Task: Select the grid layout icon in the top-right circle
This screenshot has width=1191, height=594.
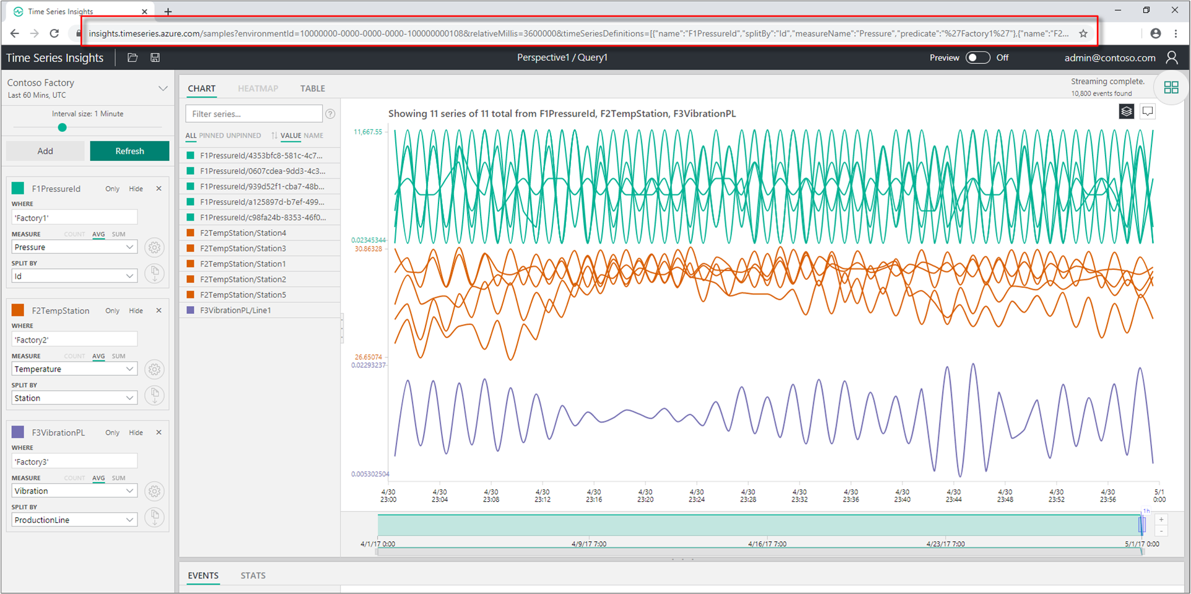Action: tap(1171, 87)
